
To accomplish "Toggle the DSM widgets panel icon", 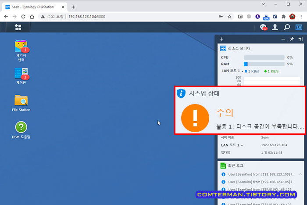I will [299, 27].
